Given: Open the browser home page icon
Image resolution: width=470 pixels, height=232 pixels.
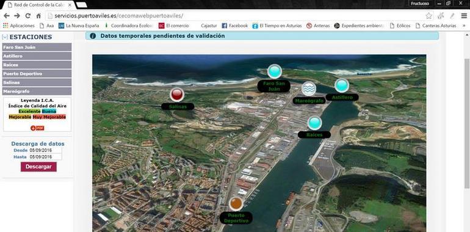Looking at the screenshot, I should tap(38, 16).
